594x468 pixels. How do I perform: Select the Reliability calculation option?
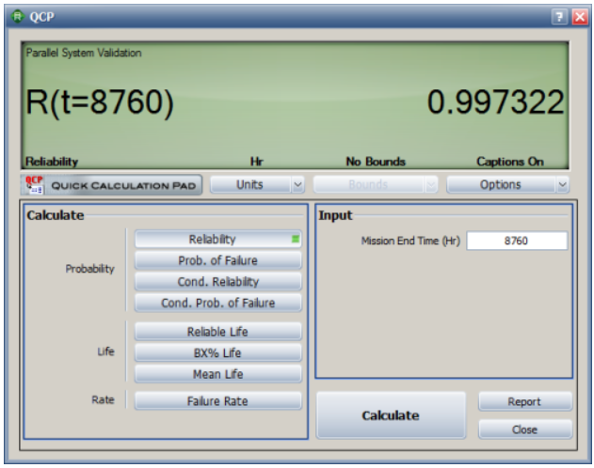(217, 240)
